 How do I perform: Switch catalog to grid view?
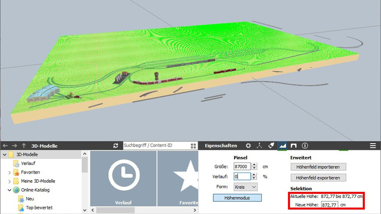tap(193, 146)
